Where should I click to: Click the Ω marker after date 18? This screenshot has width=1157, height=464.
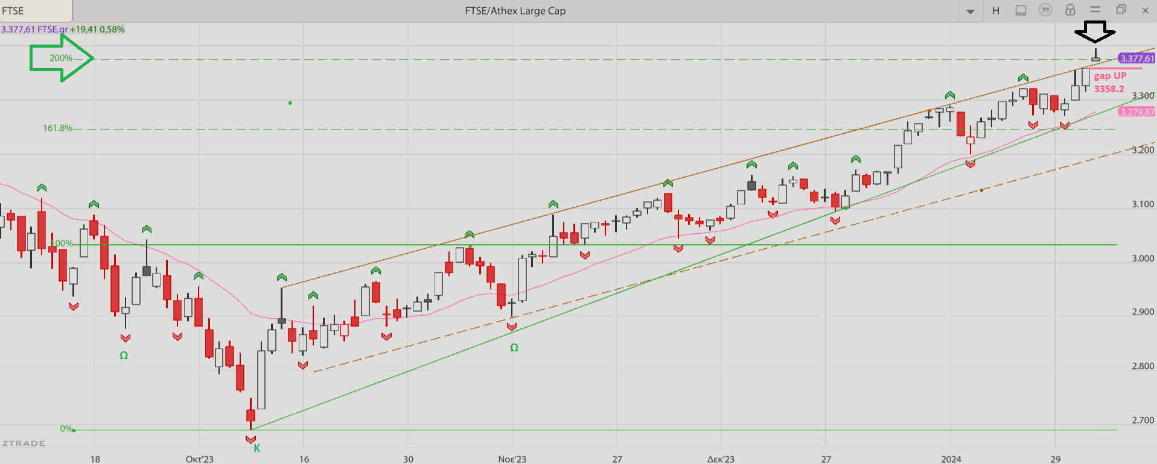point(124,356)
